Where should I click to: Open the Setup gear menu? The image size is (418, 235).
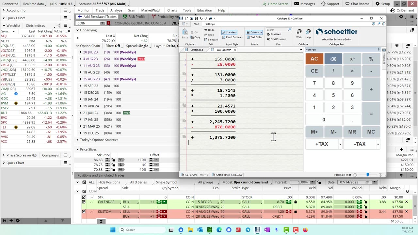(x=383, y=4)
